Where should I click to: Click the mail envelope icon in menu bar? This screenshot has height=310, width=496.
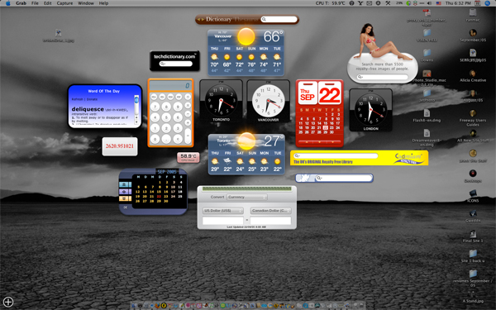pyautogui.click(x=369, y=3)
